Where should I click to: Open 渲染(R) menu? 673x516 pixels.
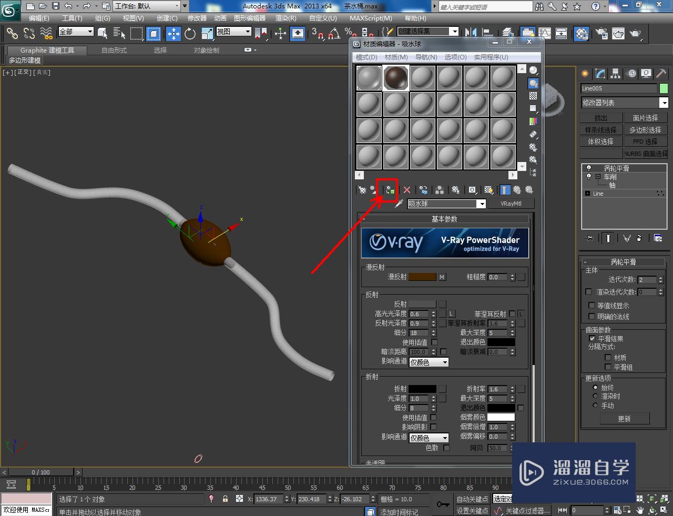pos(286,18)
